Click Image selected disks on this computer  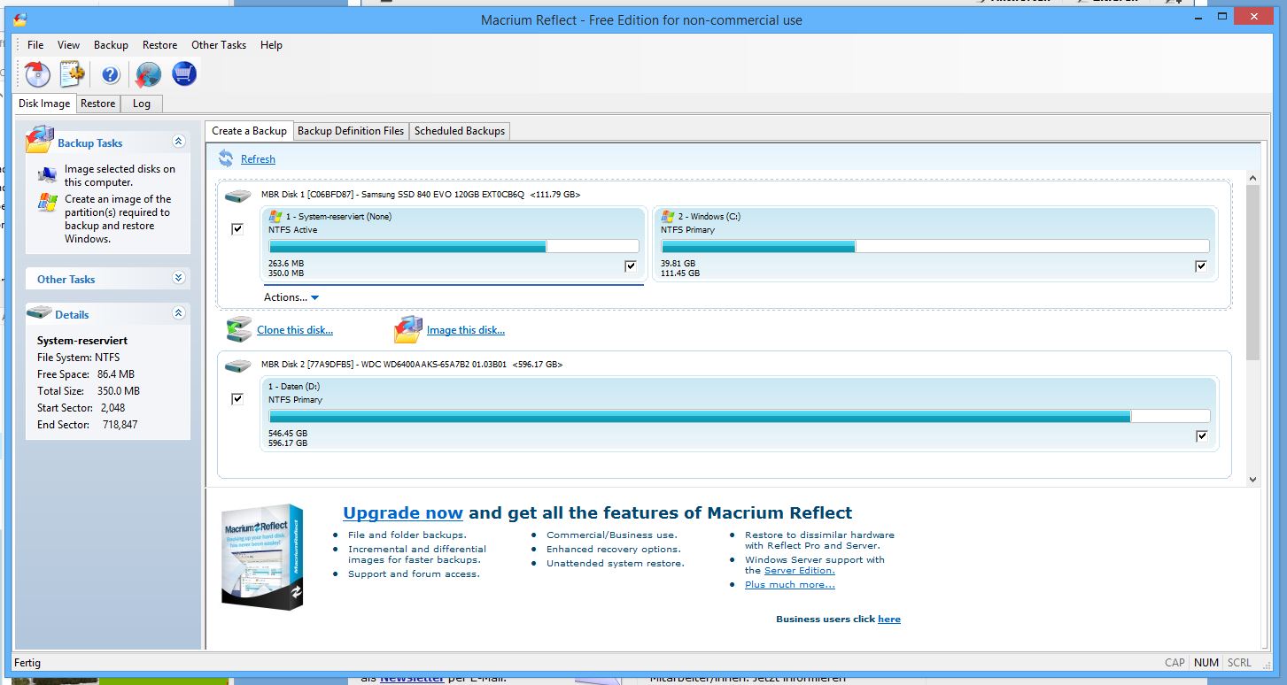pyautogui.click(x=120, y=175)
